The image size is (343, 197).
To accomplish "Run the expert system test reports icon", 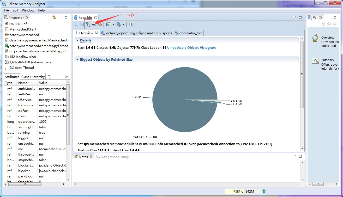I will (108, 24).
